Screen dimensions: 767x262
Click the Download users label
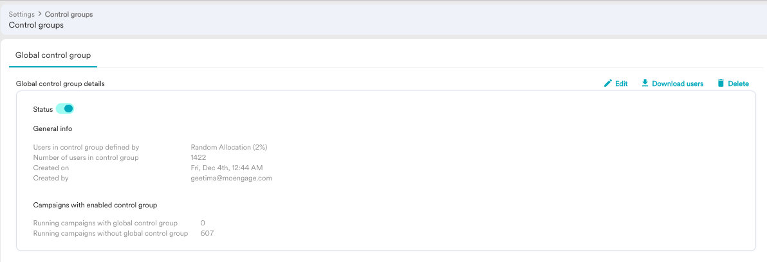pyautogui.click(x=678, y=83)
